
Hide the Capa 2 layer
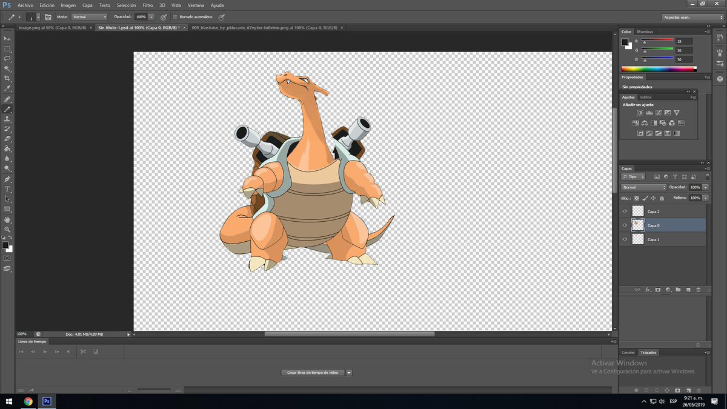(x=624, y=211)
